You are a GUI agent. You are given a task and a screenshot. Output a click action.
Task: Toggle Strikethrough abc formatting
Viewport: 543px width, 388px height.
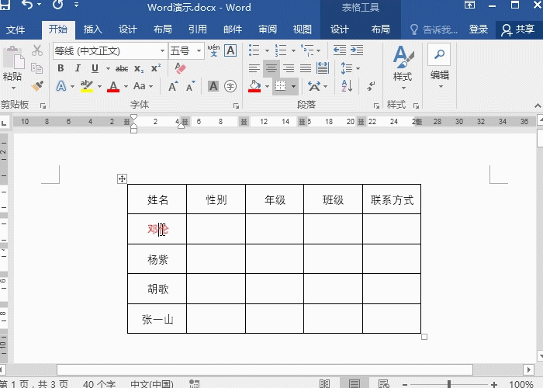[x=122, y=68]
